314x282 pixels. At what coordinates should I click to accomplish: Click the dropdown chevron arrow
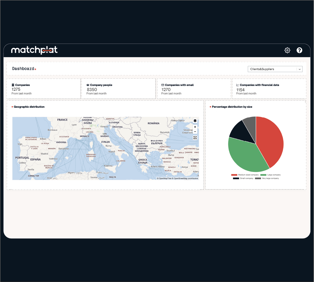click(300, 69)
